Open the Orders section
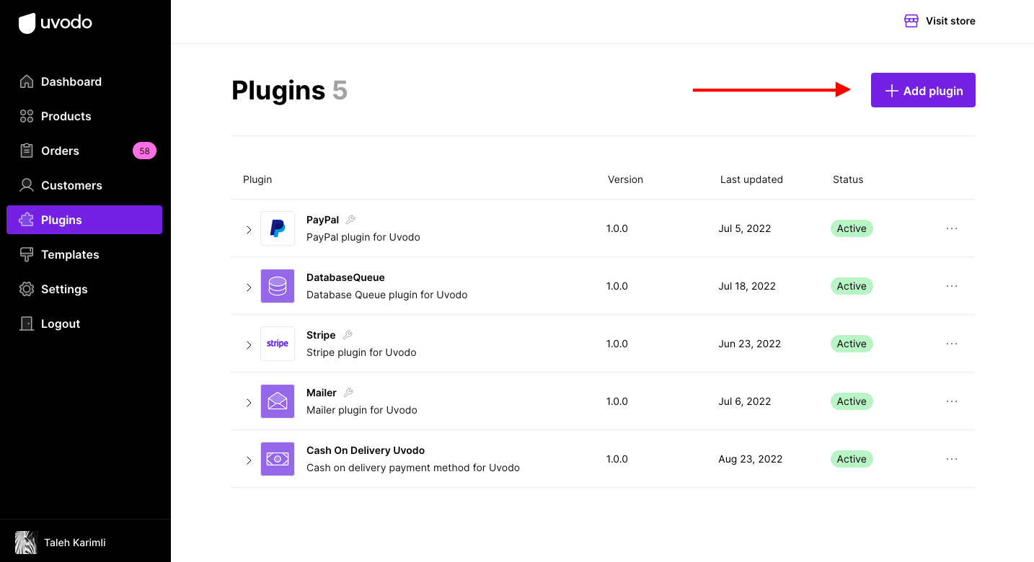1034x562 pixels. coord(84,151)
